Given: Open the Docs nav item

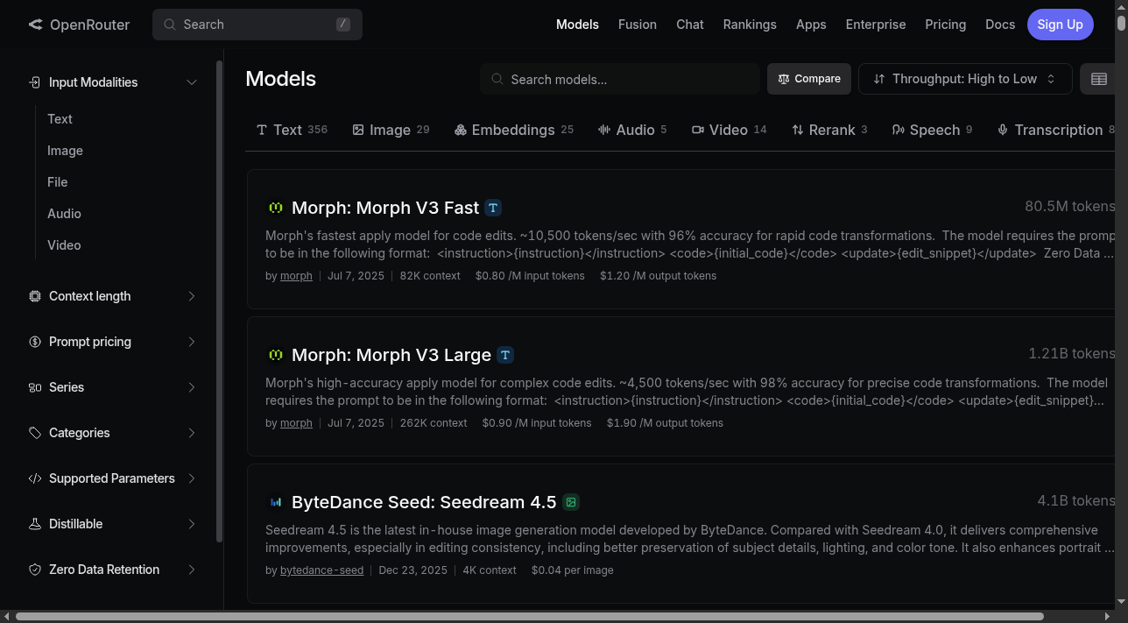Looking at the screenshot, I should pyautogui.click(x=1000, y=25).
